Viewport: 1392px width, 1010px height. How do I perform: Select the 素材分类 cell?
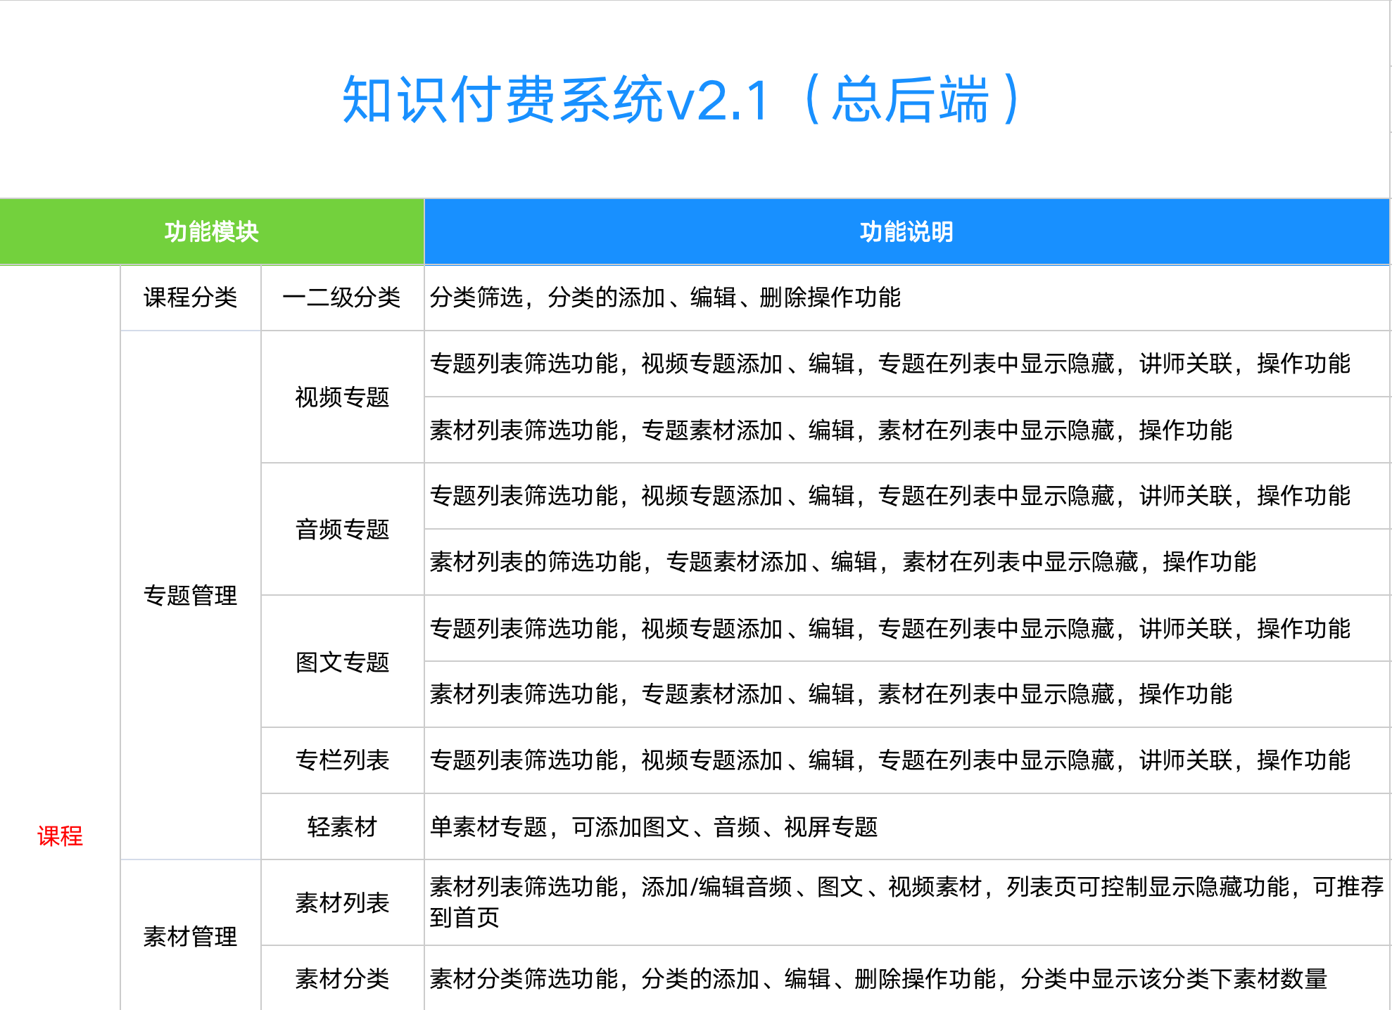(x=342, y=978)
